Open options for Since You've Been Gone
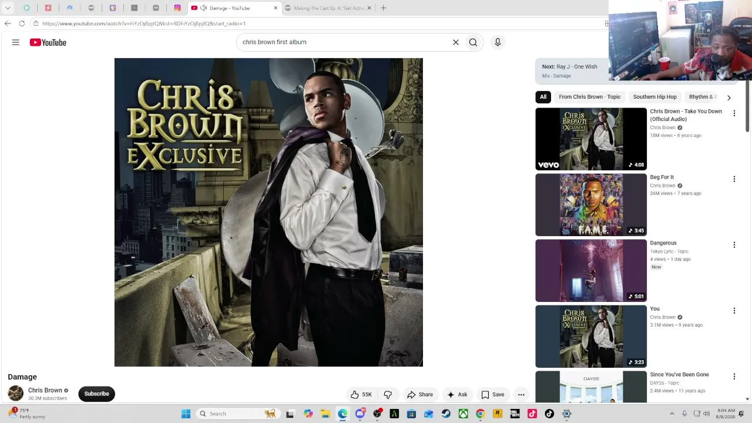The image size is (752, 423). [734, 377]
